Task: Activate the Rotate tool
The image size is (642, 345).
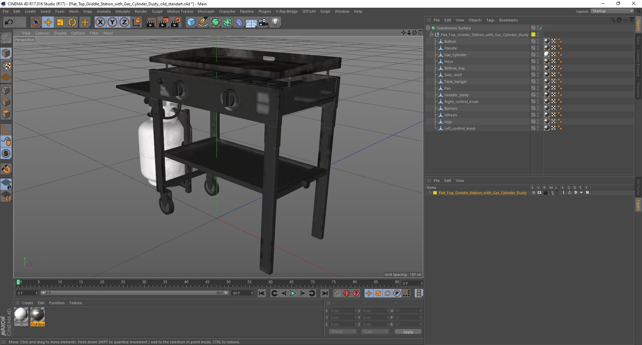Action: pyautogui.click(x=72, y=22)
